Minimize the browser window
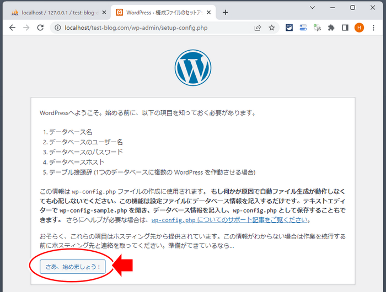Screen dimensions: 386x292 tap(333, 8)
